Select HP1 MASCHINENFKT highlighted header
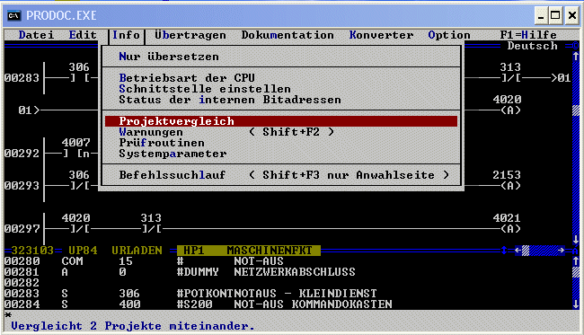584x335 pixels. pos(248,251)
